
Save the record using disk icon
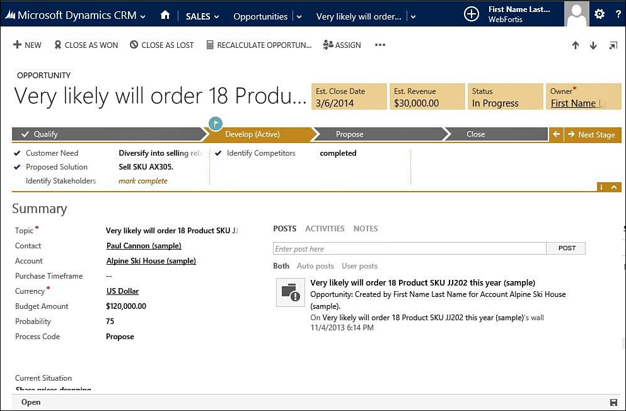click(613, 402)
